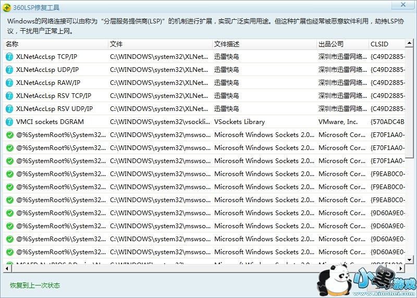Click the question-mark icon beside XLNetAccLsp RSV TCP/IP
The width and height of the screenshot is (417, 298).
click(x=9, y=96)
